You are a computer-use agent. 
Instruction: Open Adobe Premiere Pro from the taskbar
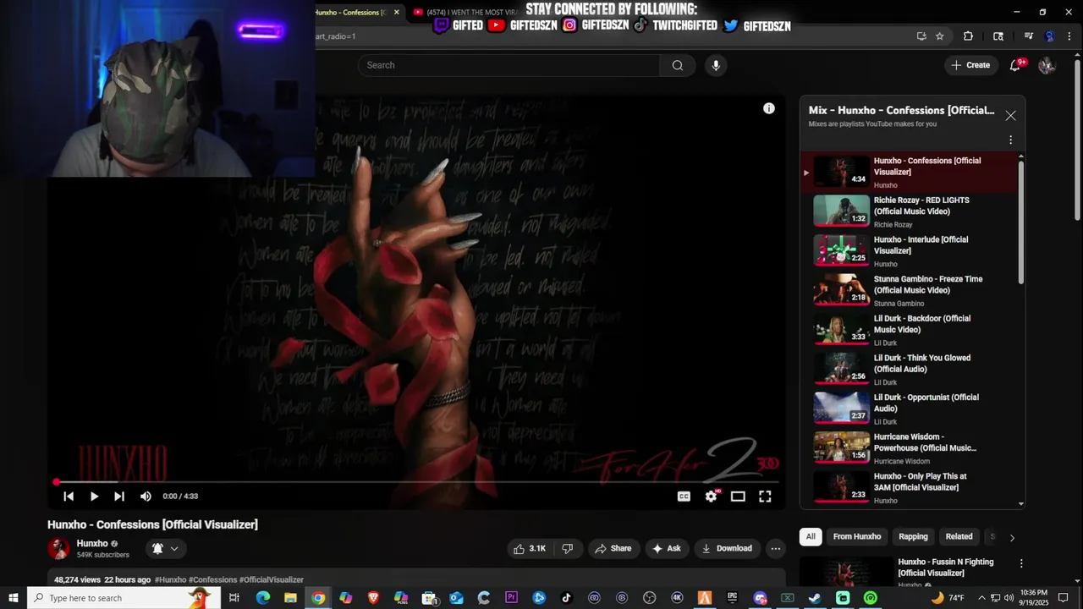point(511,598)
